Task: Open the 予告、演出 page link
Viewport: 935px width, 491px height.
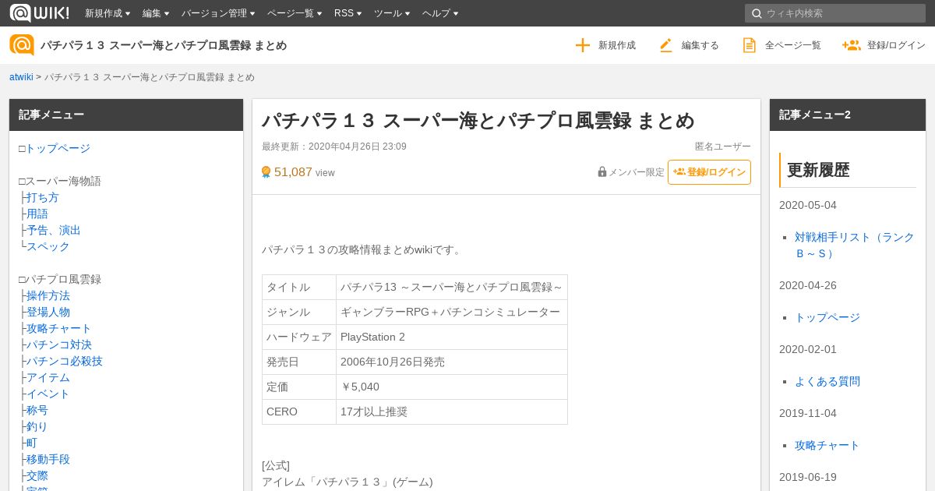Action: (54, 230)
